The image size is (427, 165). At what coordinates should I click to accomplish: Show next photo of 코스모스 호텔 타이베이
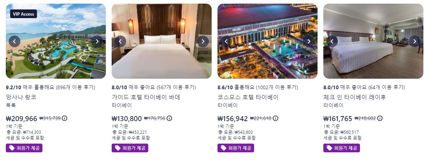tap(308, 41)
